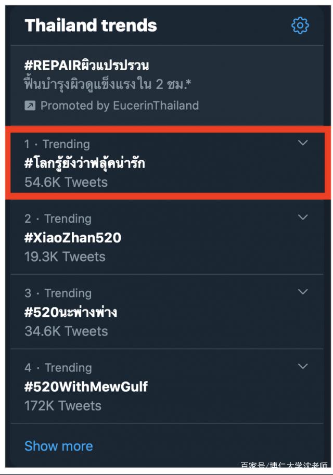Click Promoted by EucerinThailand label
The height and width of the screenshot is (475, 333).
pyautogui.click(x=120, y=106)
